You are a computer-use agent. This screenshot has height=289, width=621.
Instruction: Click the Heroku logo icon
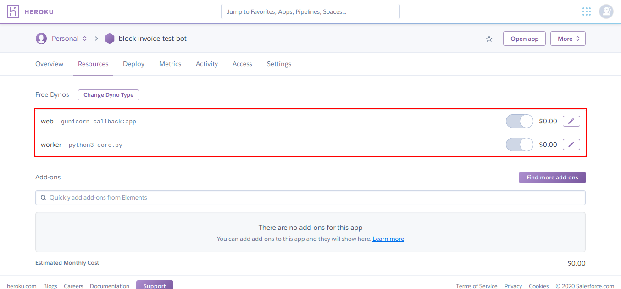tap(13, 11)
